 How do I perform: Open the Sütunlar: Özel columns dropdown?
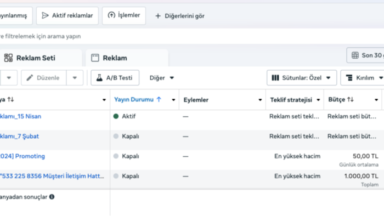tap(302, 78)
